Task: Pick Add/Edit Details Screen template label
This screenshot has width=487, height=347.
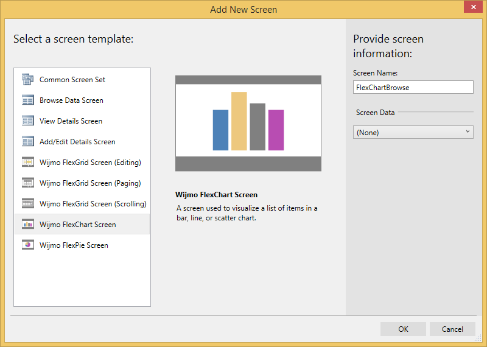Action: pyautogui.click(x=77, y=142)
